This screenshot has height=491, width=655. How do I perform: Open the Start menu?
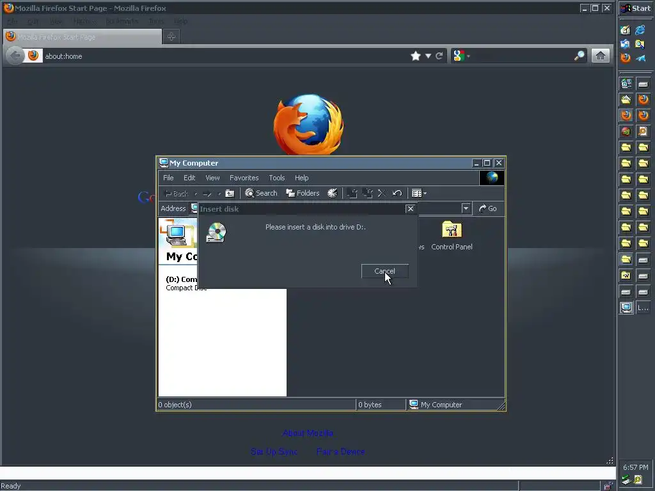636,8
